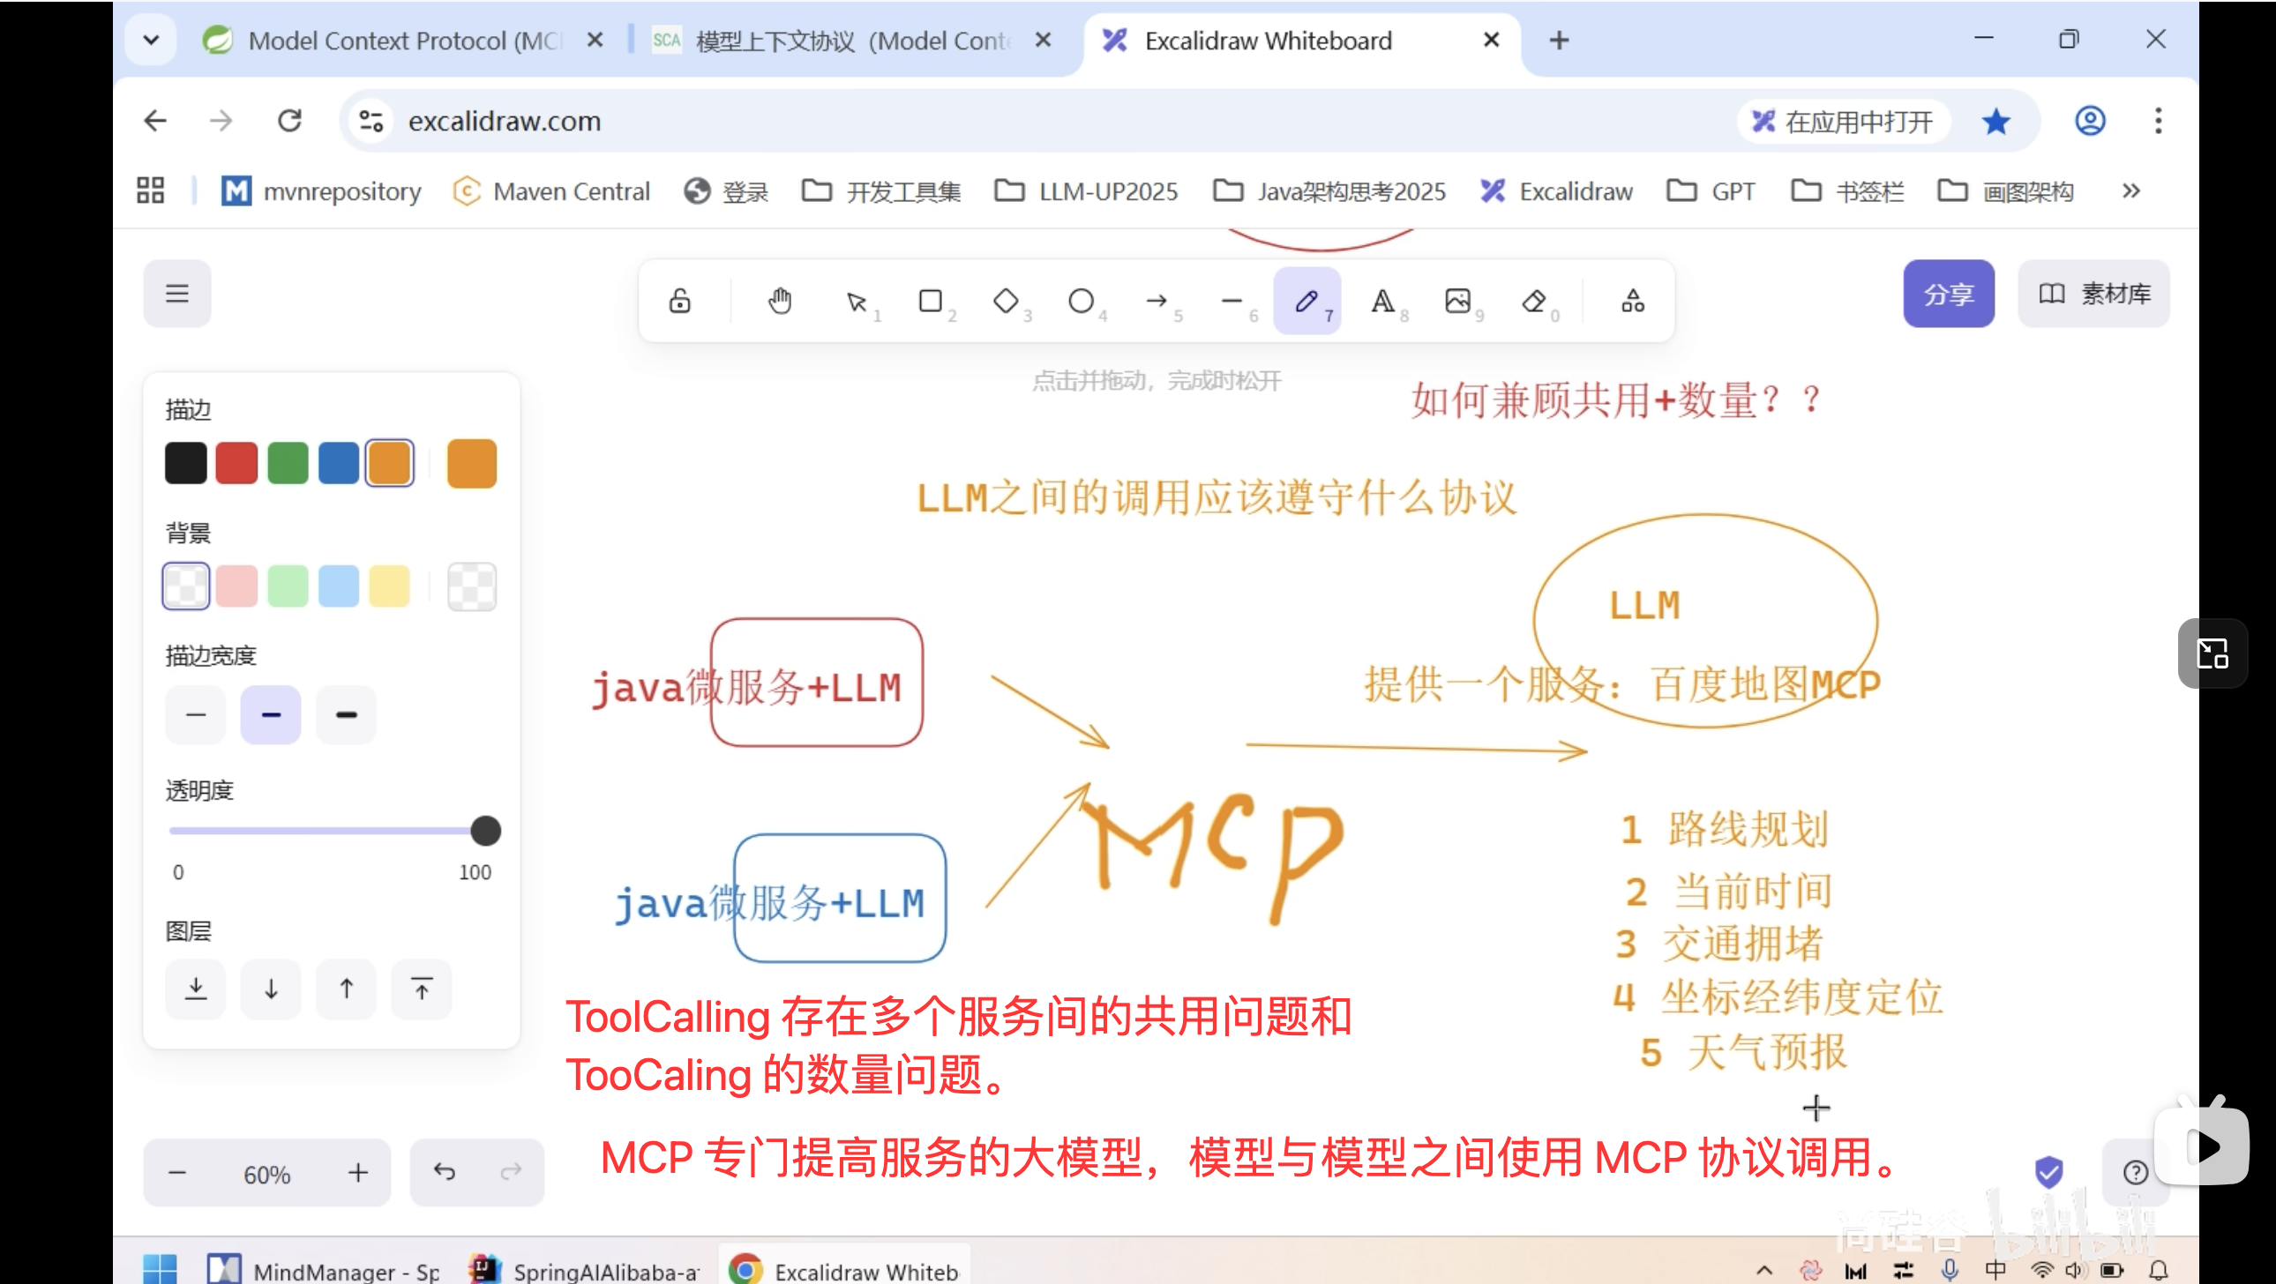Select the red stroke color swatch
The width and height of the screenshot is (2276, 1284).
pos(236,462)
